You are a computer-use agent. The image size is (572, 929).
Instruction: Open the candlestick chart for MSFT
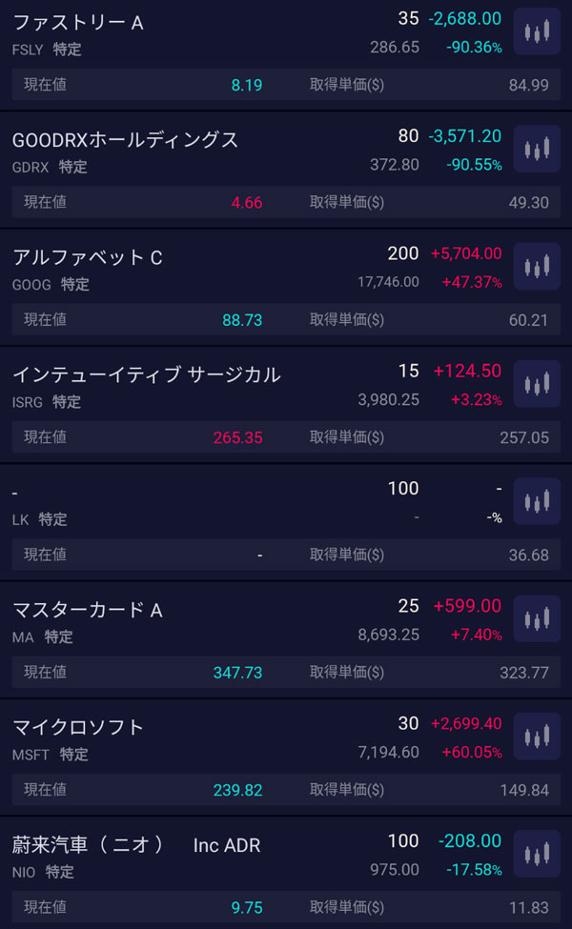coord(537,736)
